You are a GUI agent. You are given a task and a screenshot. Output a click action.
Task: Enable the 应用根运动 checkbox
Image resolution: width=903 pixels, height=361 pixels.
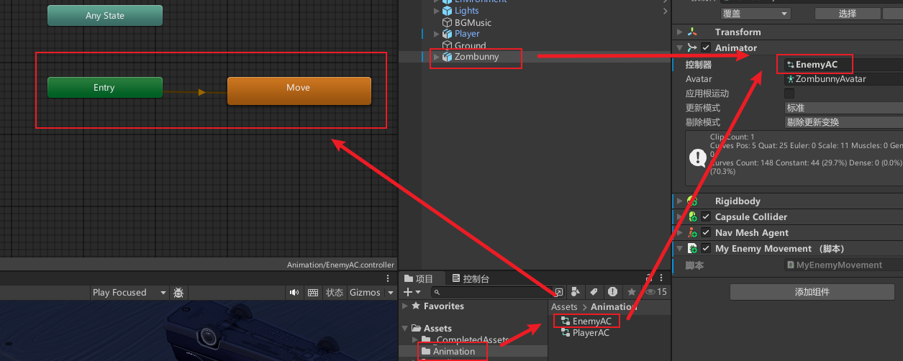pos(789,93)
